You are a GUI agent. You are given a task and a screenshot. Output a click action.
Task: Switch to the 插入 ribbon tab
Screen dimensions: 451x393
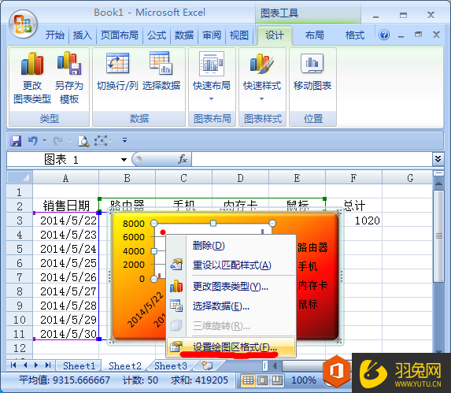pos(83,35)
